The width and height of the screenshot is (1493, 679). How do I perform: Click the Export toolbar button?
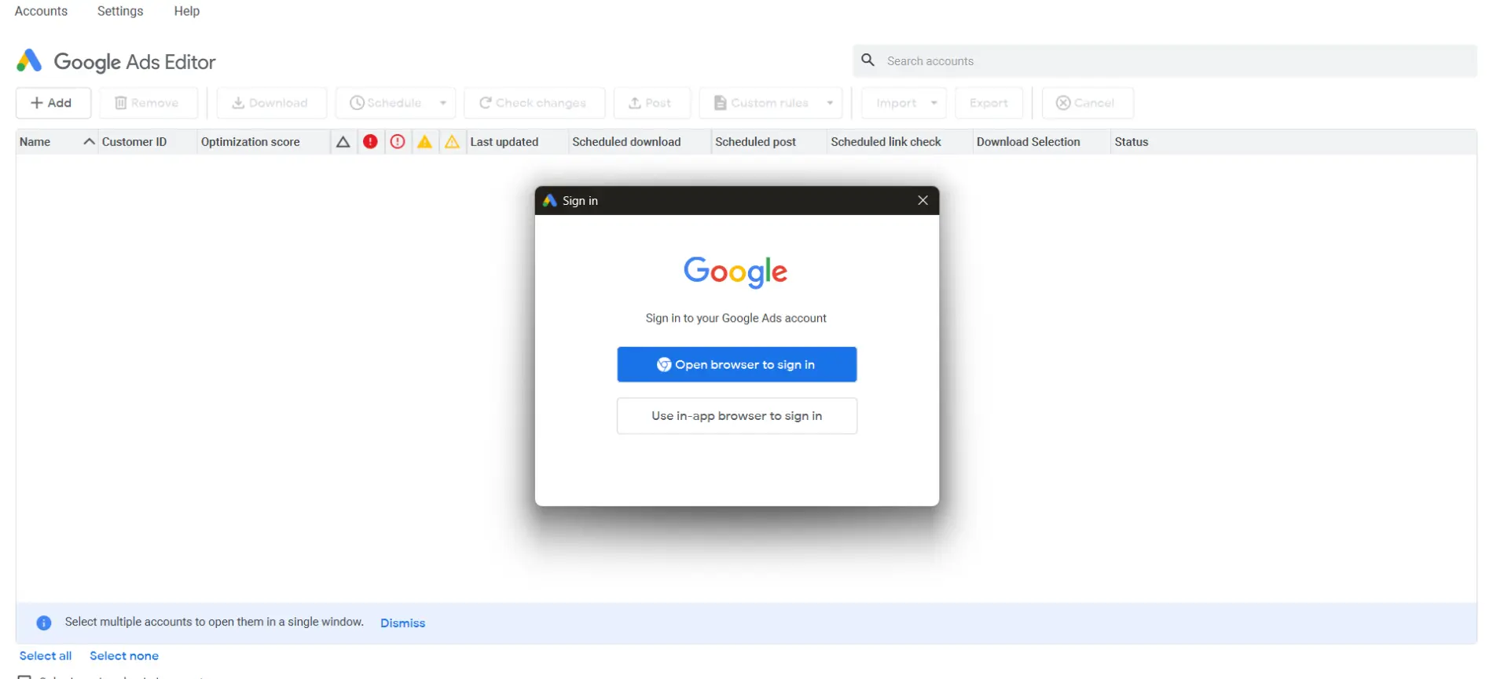tap(989, 103)
